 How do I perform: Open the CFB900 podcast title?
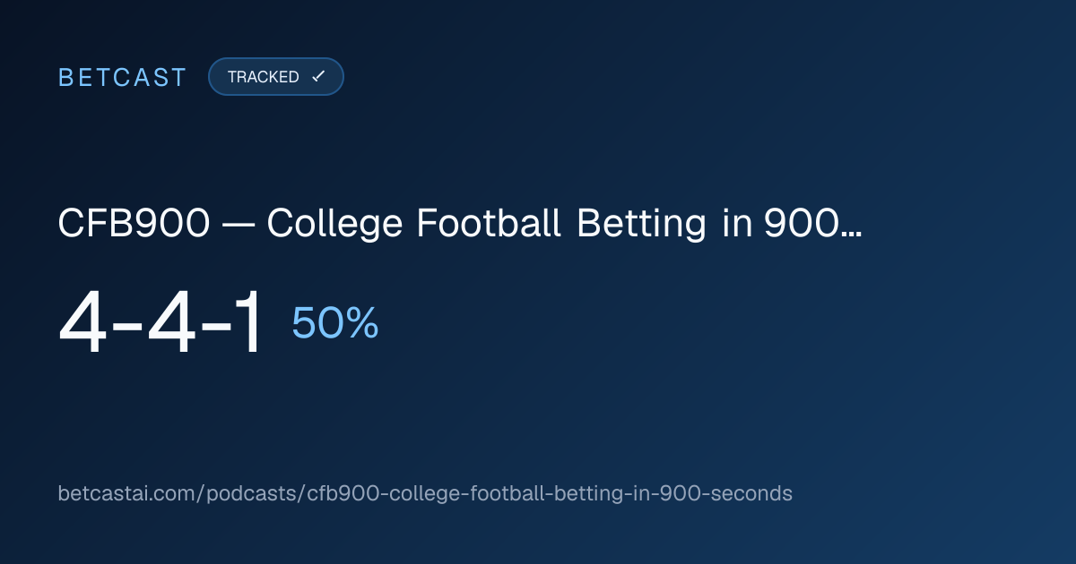(x=460, y=224)
